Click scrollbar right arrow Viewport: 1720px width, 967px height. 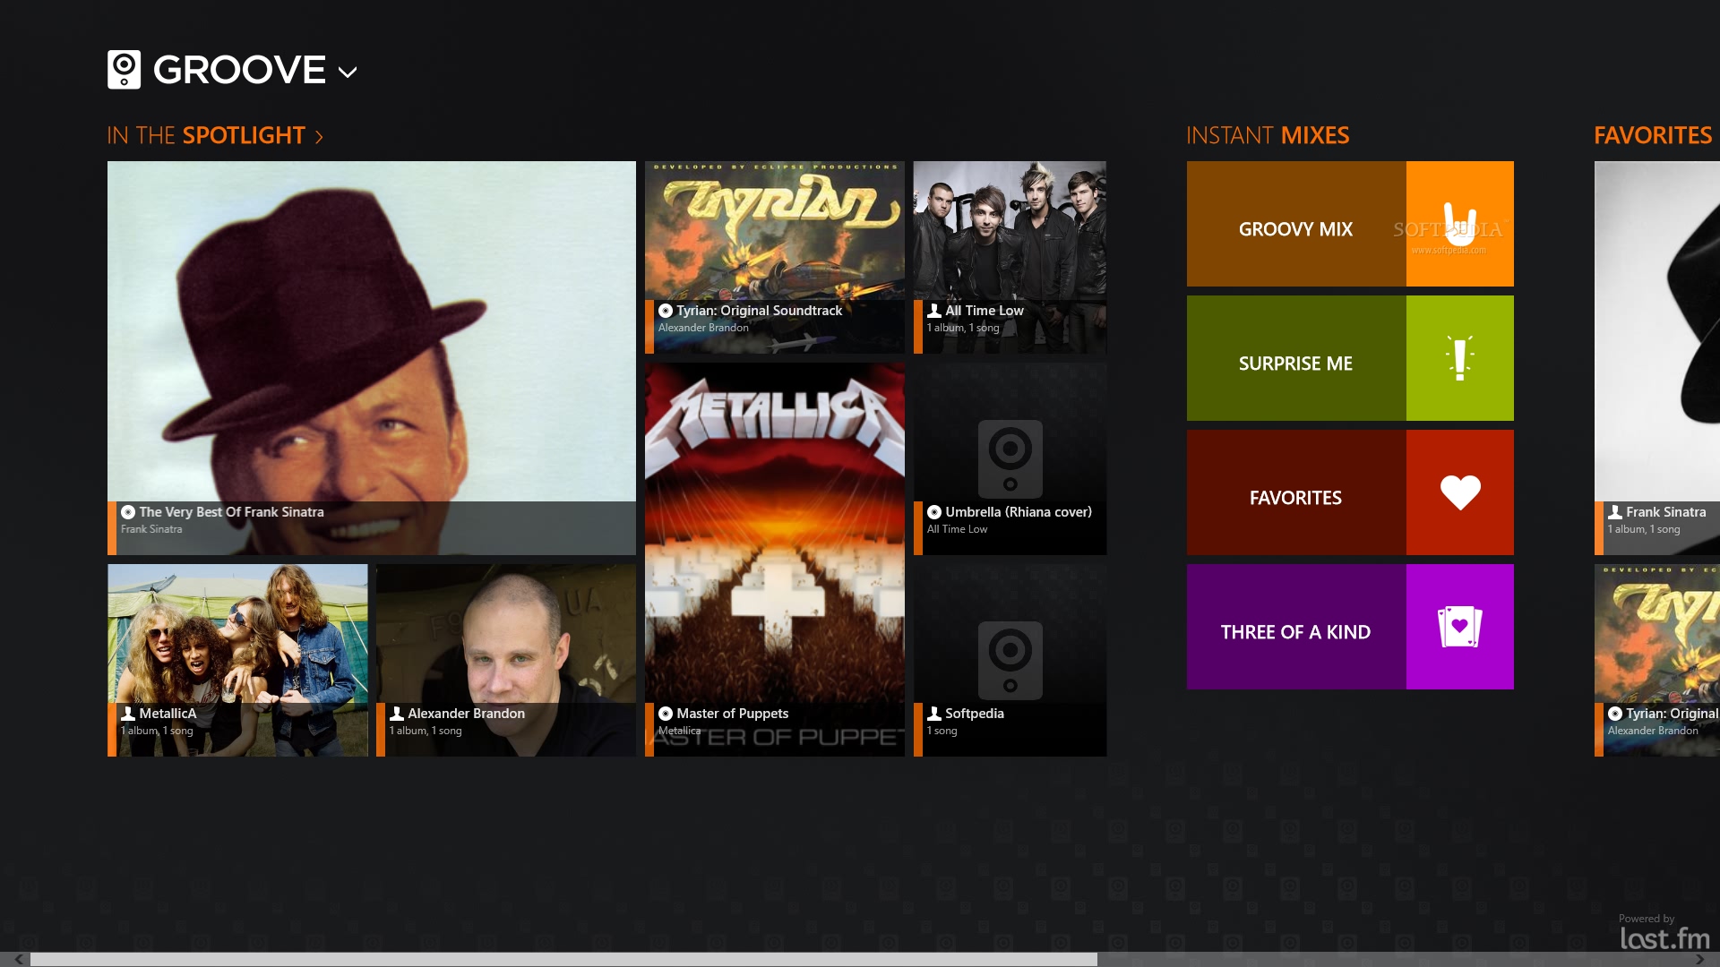pos(1700,959)
